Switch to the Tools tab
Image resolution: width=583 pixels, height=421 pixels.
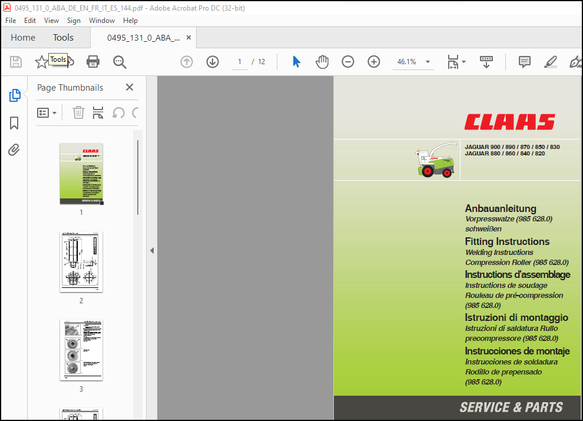[x=63, y=38]
